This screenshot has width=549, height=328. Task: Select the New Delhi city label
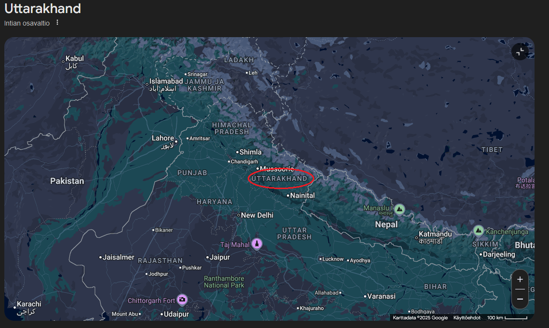point(257,215)
